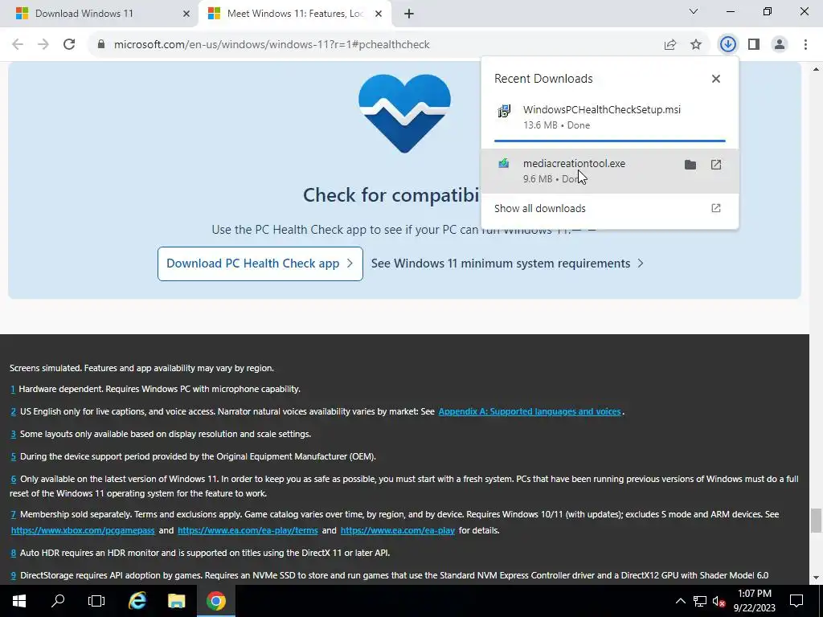Click Show all downloads
The height and width of the screenshot is (617, 823).
click(609, 208)
